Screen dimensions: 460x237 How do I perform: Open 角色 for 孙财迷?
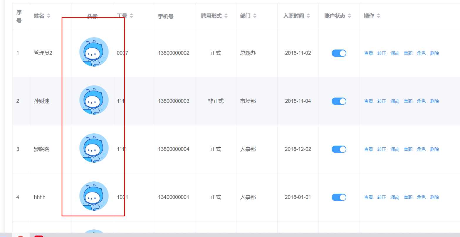coord(421,101)
